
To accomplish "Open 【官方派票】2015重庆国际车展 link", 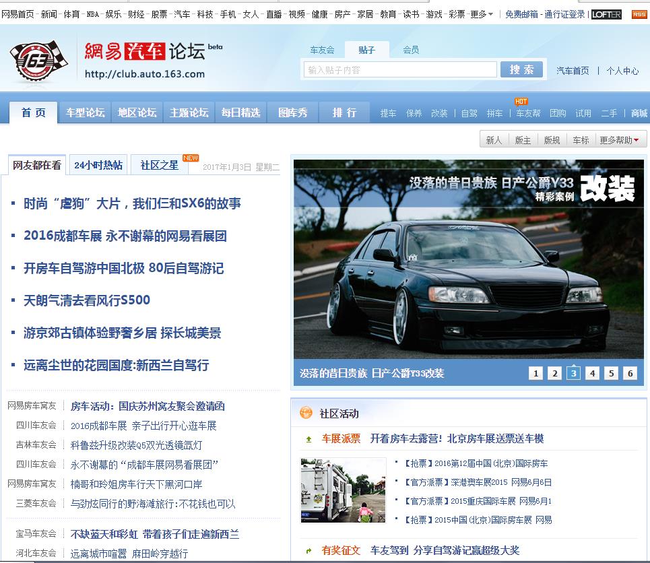I will 478,501.
